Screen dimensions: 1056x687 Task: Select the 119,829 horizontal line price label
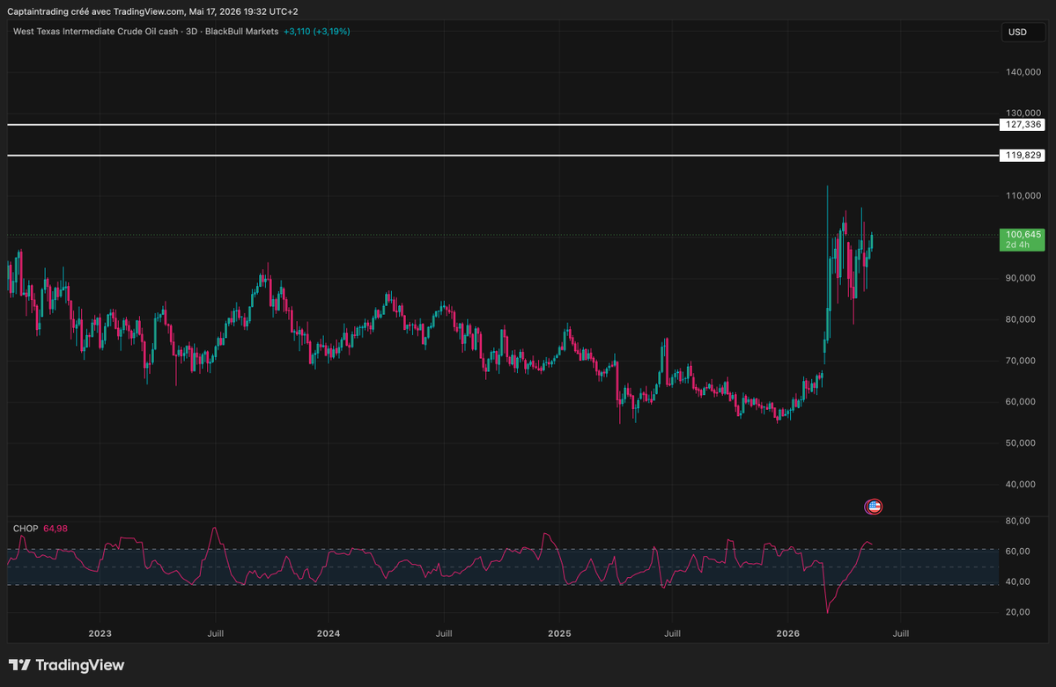1023,156
